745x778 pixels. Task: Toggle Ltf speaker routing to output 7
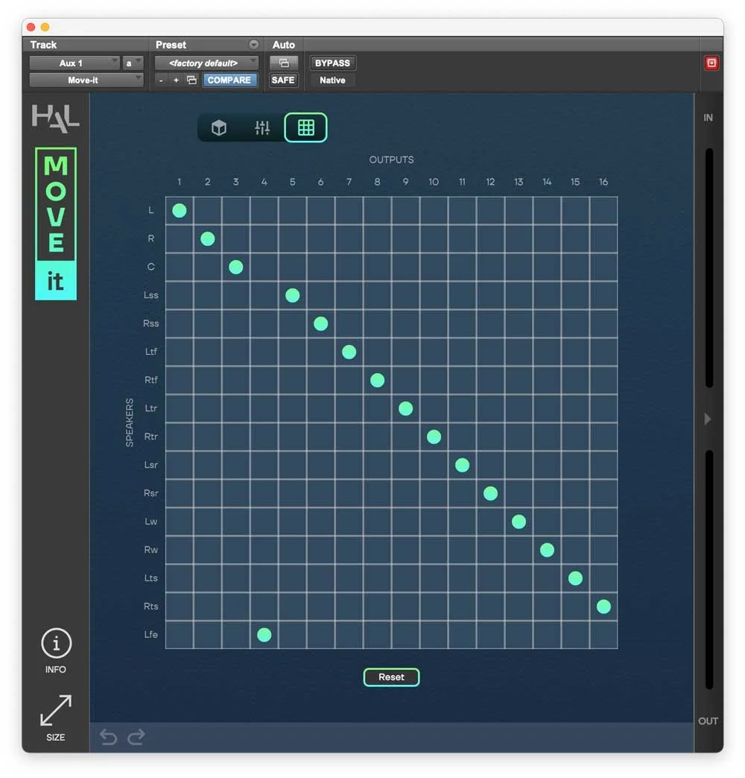click(x=349, y=352)
